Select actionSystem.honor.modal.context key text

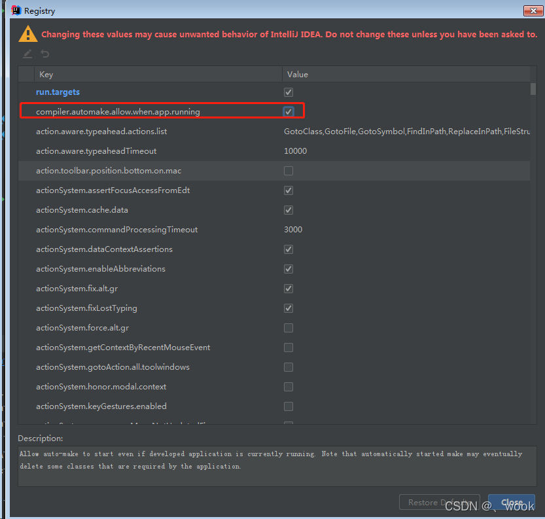pos(101,387)
